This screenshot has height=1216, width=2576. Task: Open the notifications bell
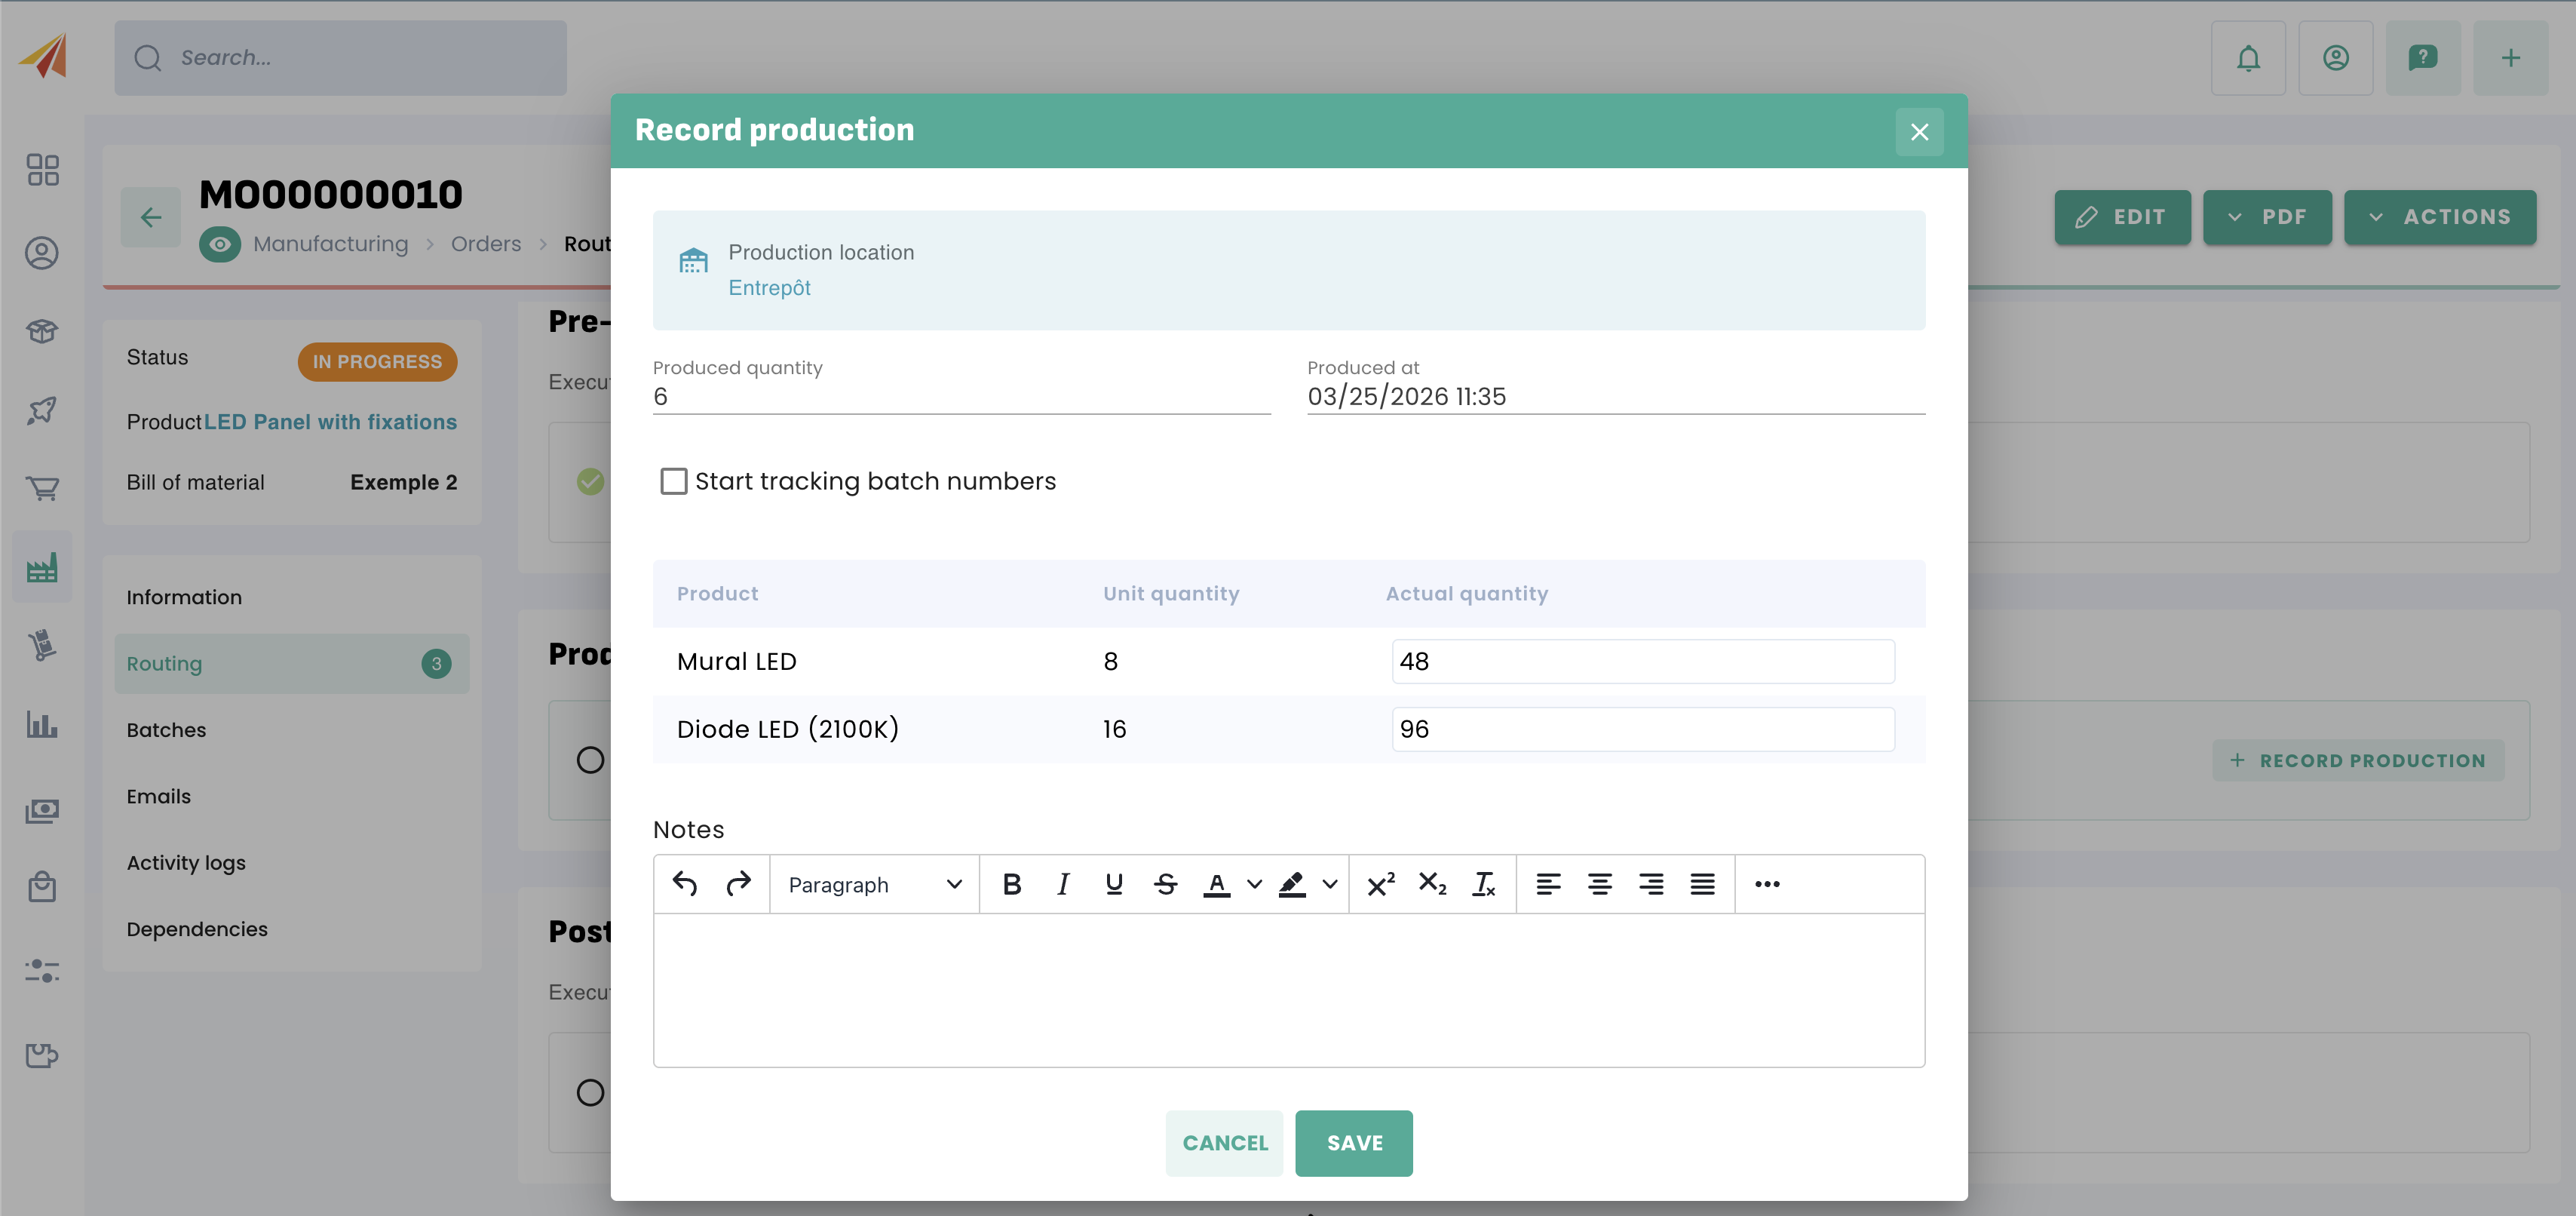coord(2248,58)
